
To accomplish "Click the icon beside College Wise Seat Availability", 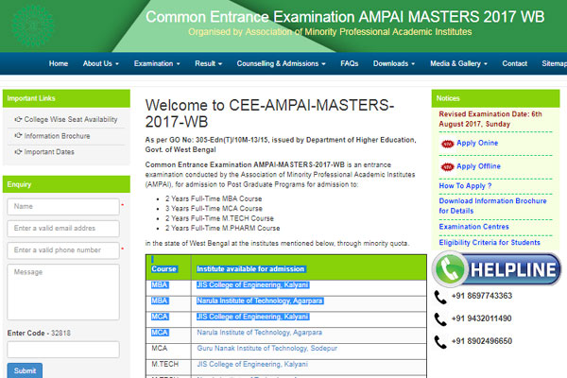I will 17,120.
